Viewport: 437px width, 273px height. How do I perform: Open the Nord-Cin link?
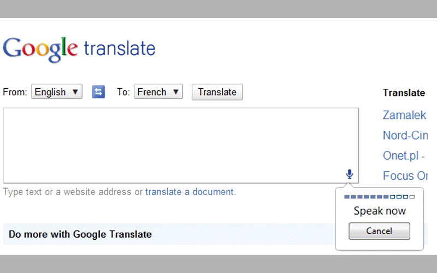[x=405, y=135]
